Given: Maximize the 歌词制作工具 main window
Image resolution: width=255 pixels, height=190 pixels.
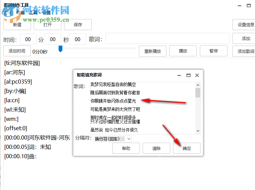Looking at the screenshot, I should pyautogui.click(x=249, y=6).
